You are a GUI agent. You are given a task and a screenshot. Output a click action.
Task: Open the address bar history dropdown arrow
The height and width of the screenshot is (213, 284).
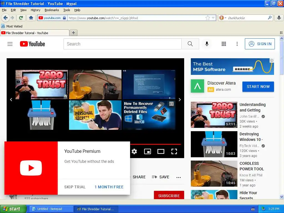(x=213, y=18)
